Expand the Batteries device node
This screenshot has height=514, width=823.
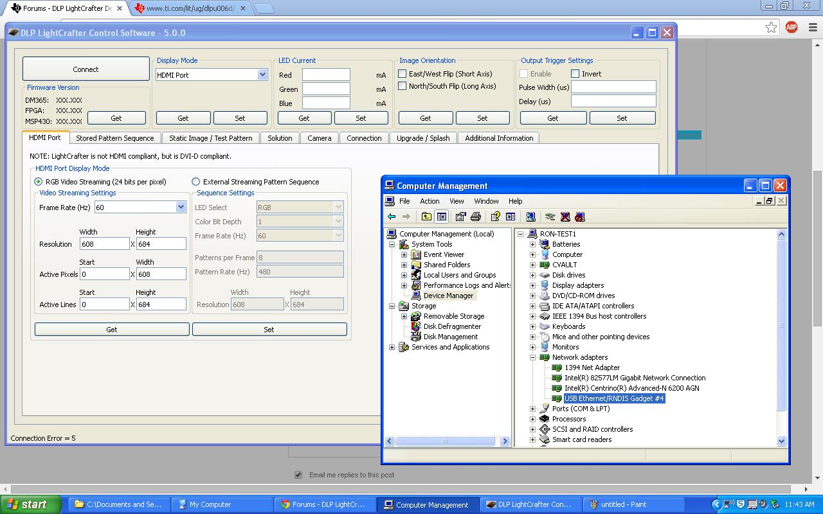point(532,244)
